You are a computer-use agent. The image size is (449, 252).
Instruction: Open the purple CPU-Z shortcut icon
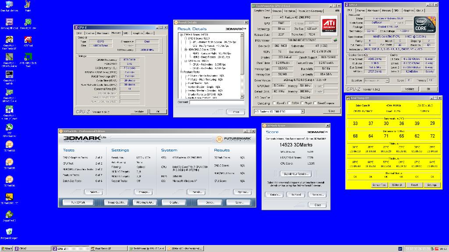tap(9, 23)
